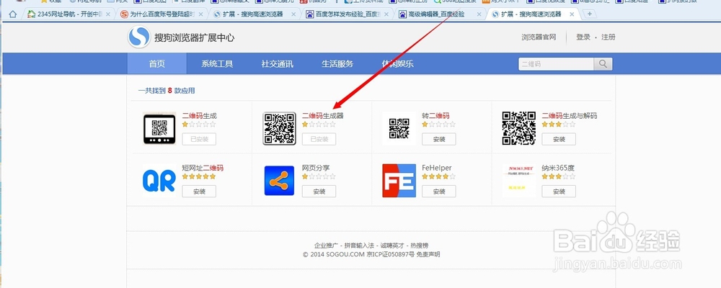
Task: Open the 二维码生成器 QR code icon
Action: (x=279, y=128)
